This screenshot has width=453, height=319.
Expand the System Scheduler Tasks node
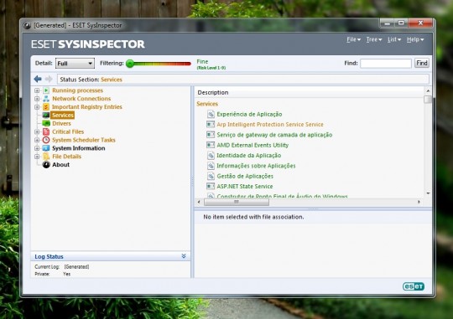click(x=37, y=140)
